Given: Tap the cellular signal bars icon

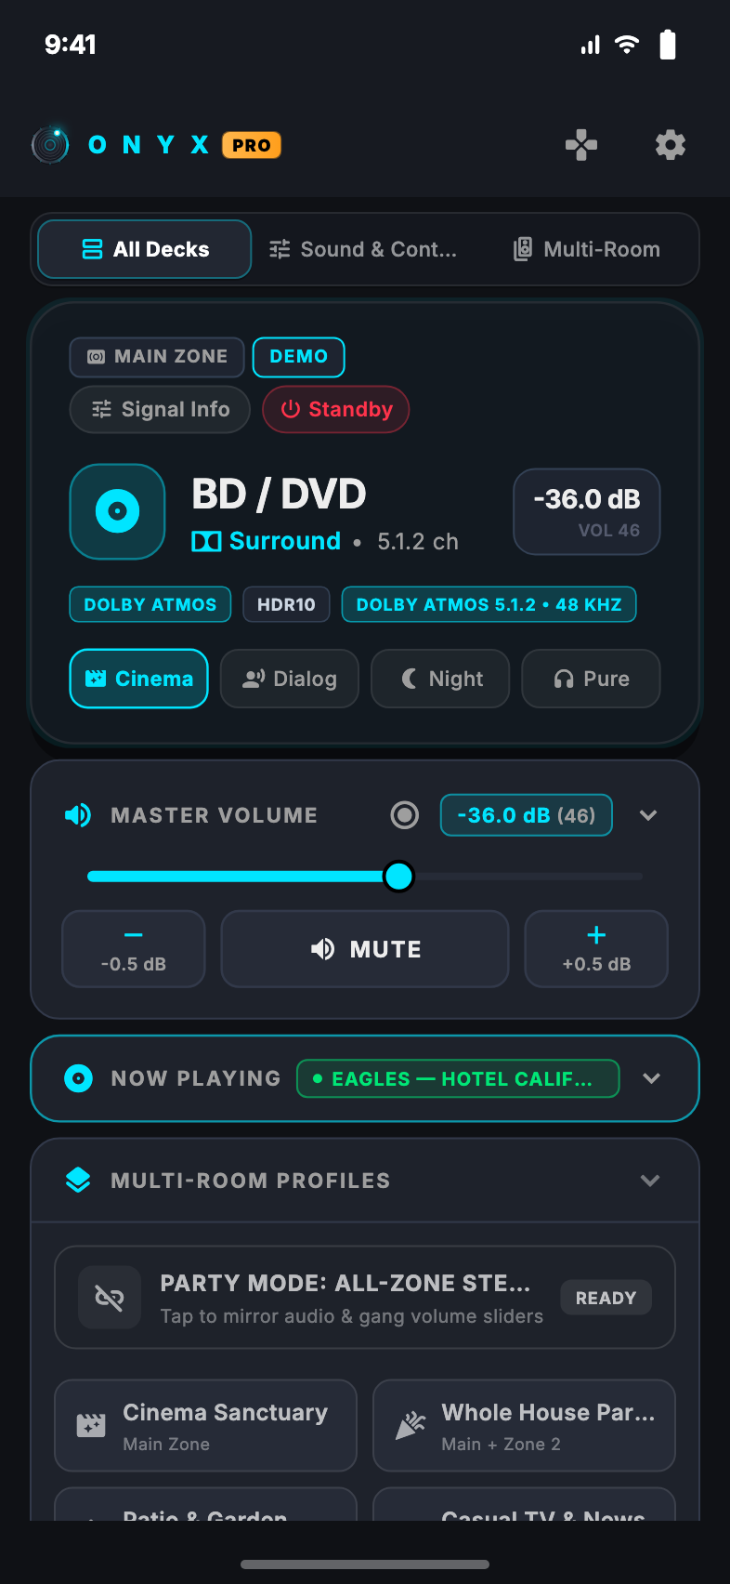Looking at the screenshot, I should click(x=591, y=45).
